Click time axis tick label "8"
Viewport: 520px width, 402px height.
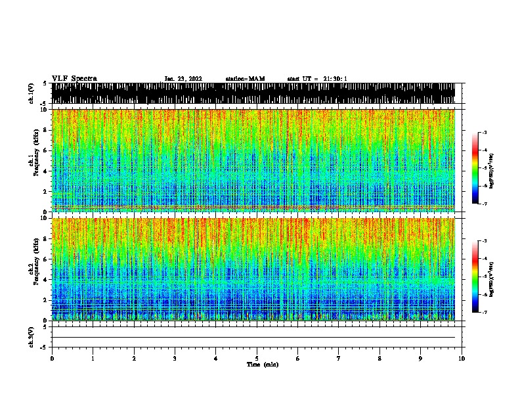pyautogui.click(x=379, y=359)
